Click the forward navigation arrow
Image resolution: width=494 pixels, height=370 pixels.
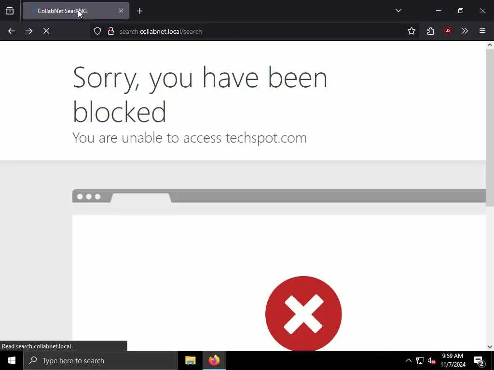click(x=29, y=31)
